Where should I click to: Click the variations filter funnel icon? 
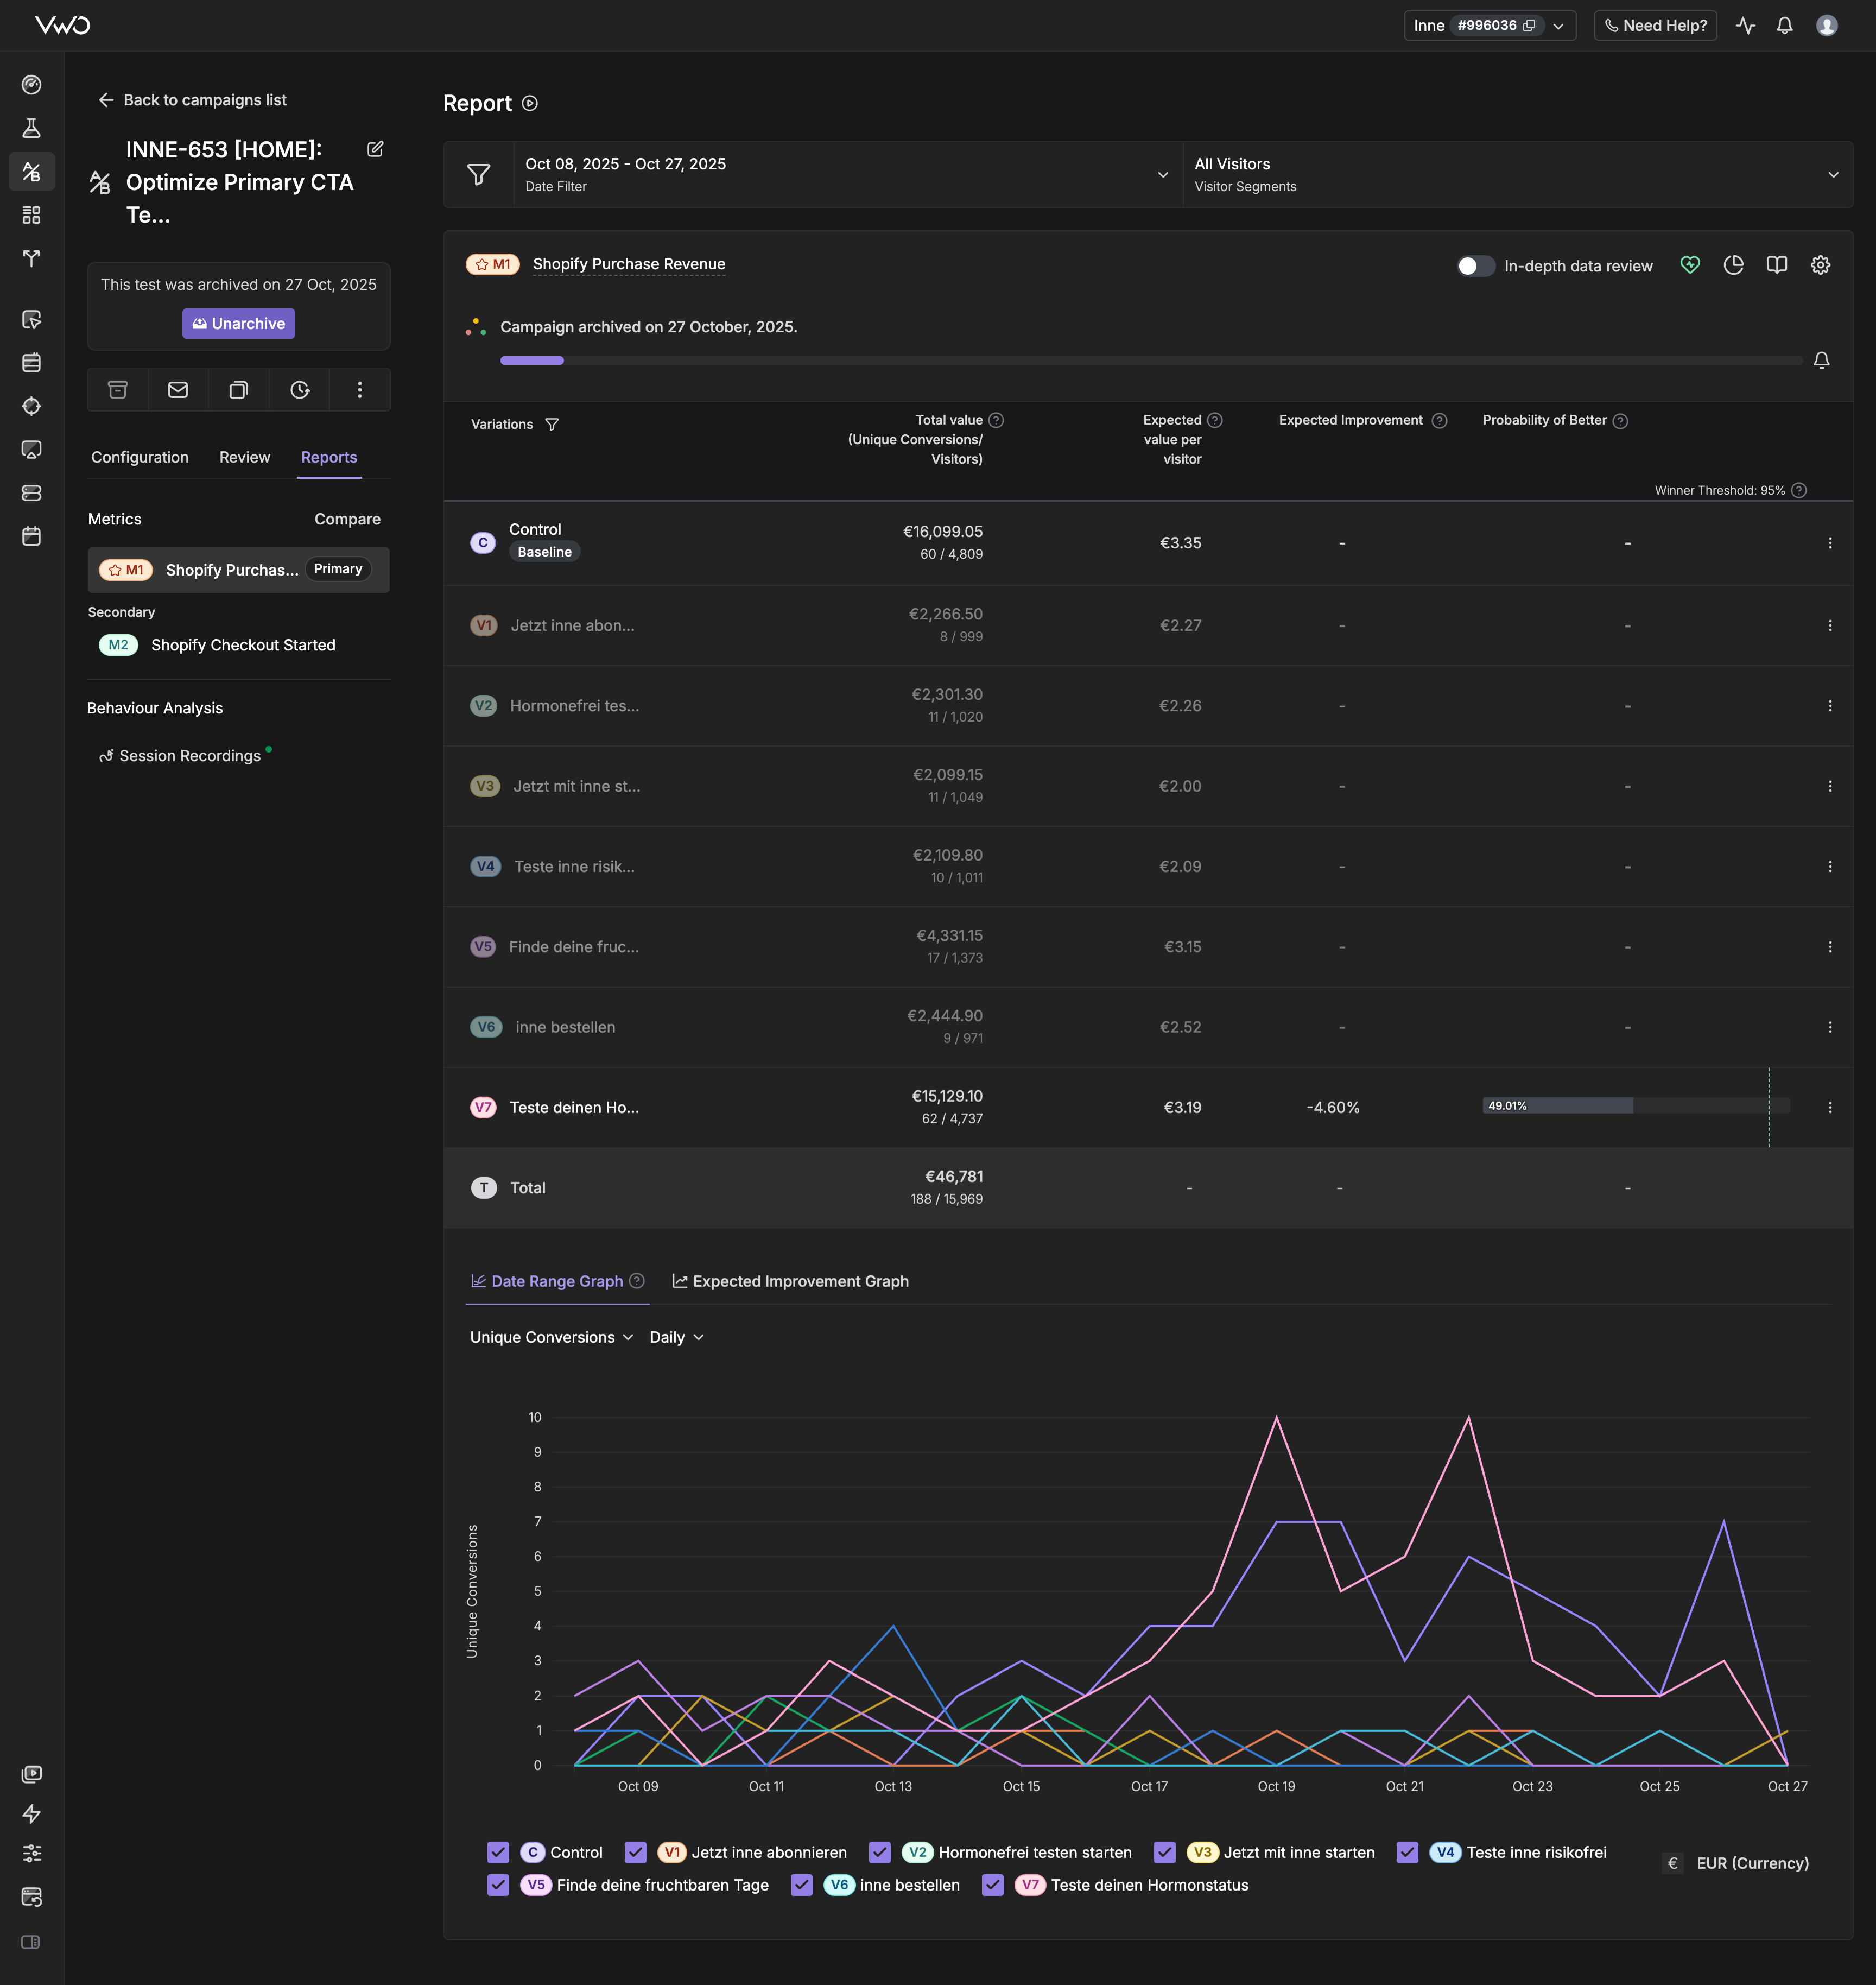tap(552, 425)
